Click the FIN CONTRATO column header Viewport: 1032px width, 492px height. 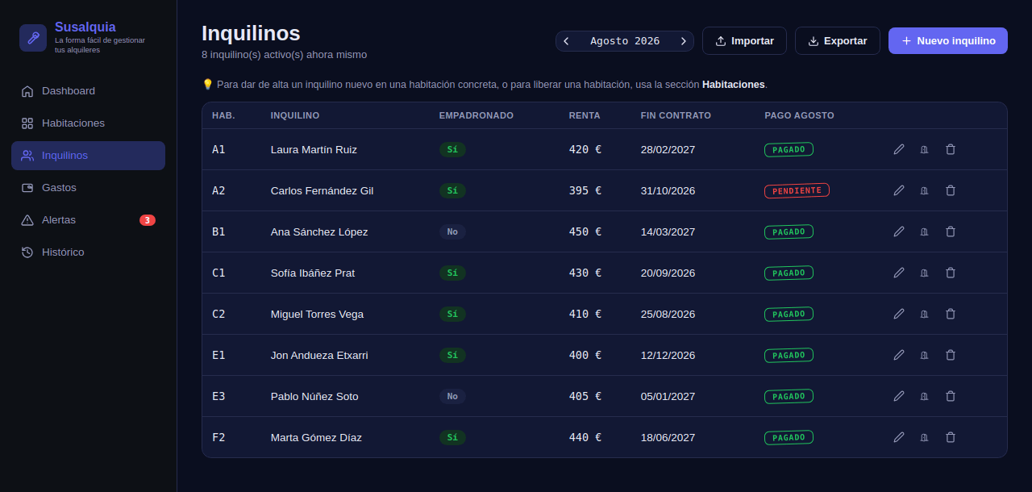point(676,115)
